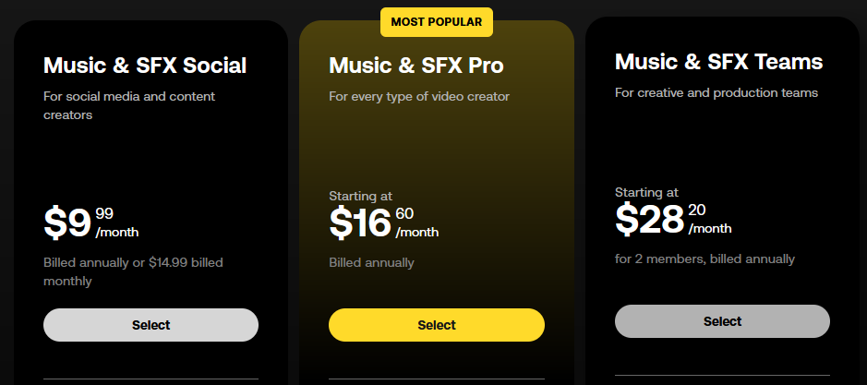Select the Music & SFX Teams plan
The width and height of the screenshot is (867, 385).
pos(722,321)
